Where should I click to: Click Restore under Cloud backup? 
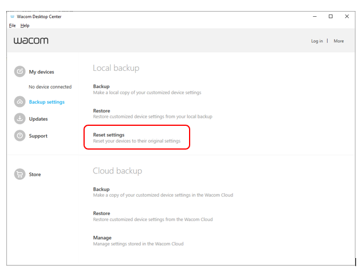tap(101, 213)
